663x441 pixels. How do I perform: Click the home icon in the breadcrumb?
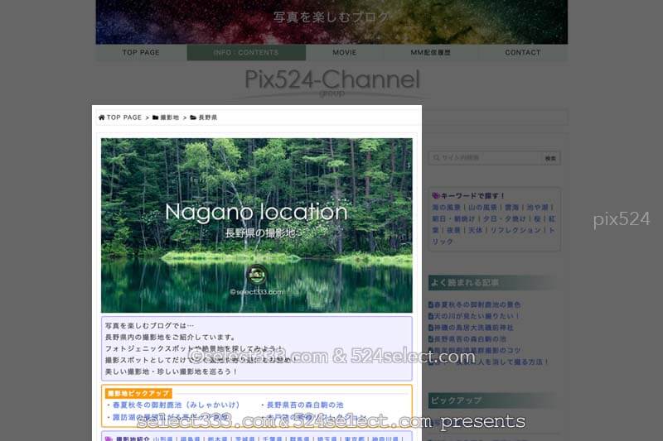point(102,118)
